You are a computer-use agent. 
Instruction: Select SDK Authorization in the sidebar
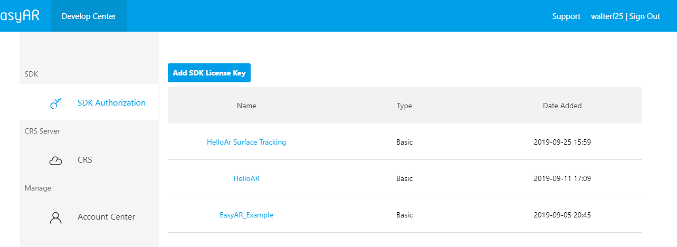point(111,103)
